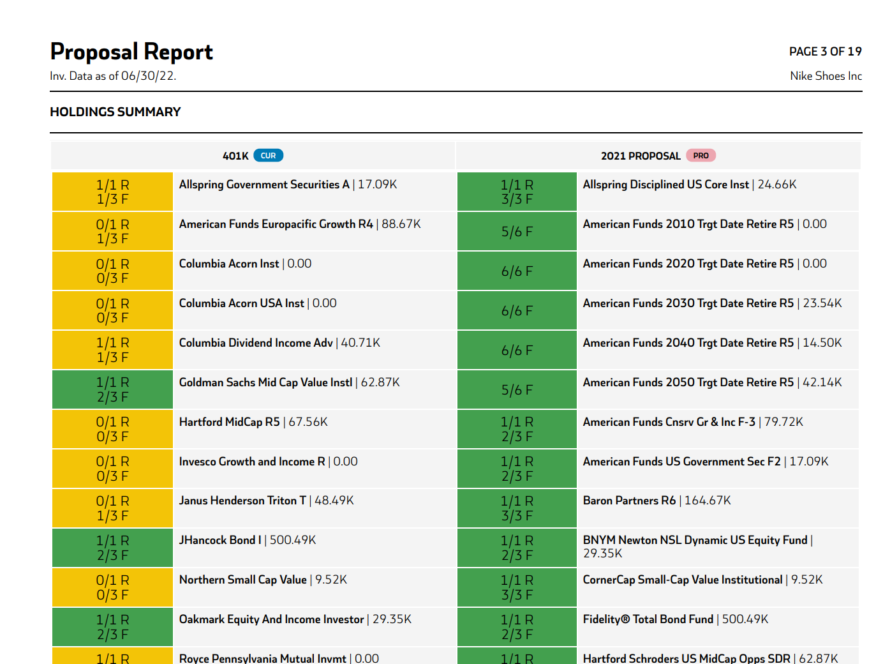The height and width of the screenshot is (664, 883).
Task: Click the green 5/6 F score for American Funds 2010
Action: 517,231
